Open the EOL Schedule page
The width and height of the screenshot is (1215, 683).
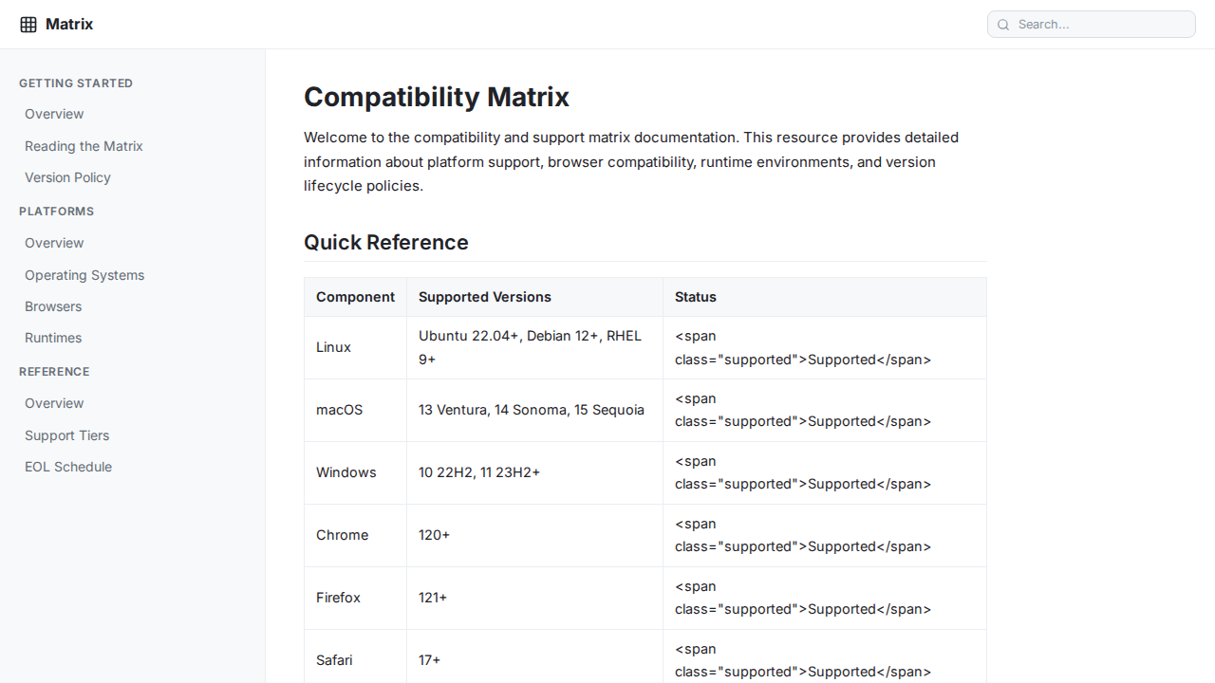pyautogui.click(x=68, y=467)
